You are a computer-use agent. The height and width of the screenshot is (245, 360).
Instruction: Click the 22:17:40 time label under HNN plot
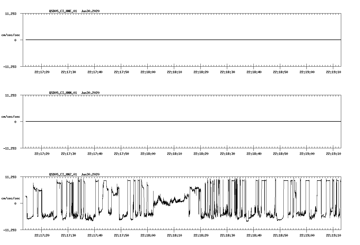click(x=95, y=154)
